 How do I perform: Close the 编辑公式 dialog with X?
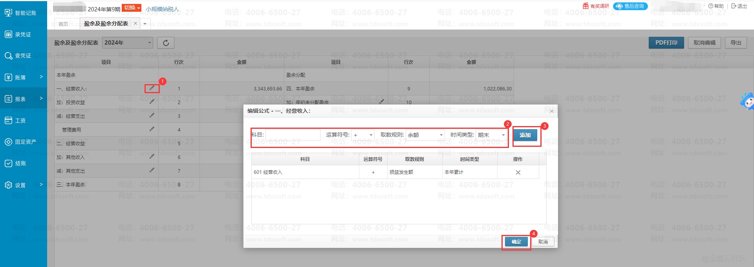pyautogui.click(x=551, y=111)
